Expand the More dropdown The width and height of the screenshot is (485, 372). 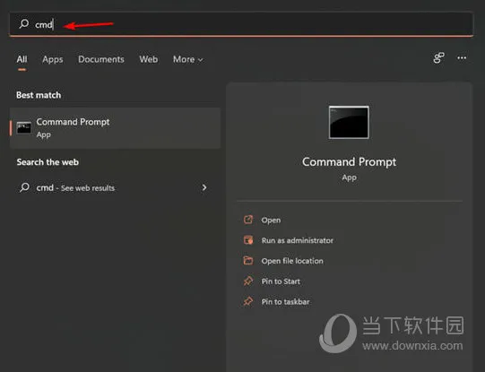pos(187,59)
